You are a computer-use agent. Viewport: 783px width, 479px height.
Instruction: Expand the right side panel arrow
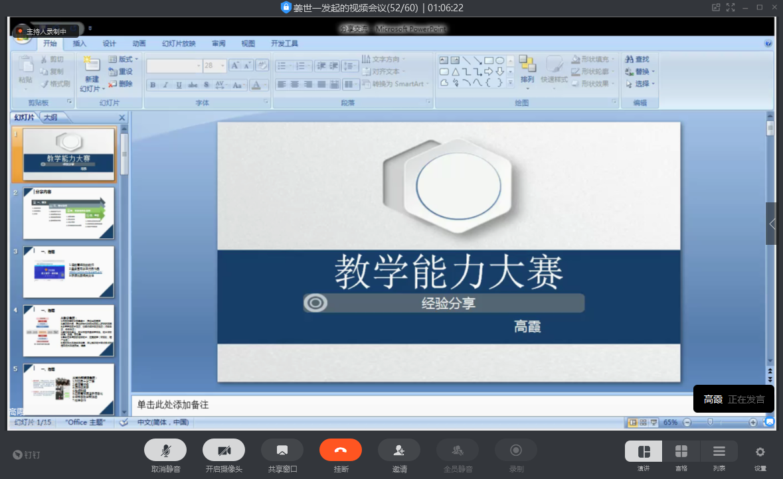point(772,224)
